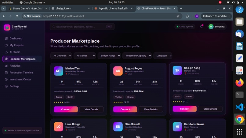
Task: Click the EB avatar of Elias Brandt
Action: pyautogui.click(x=118, y=126)
